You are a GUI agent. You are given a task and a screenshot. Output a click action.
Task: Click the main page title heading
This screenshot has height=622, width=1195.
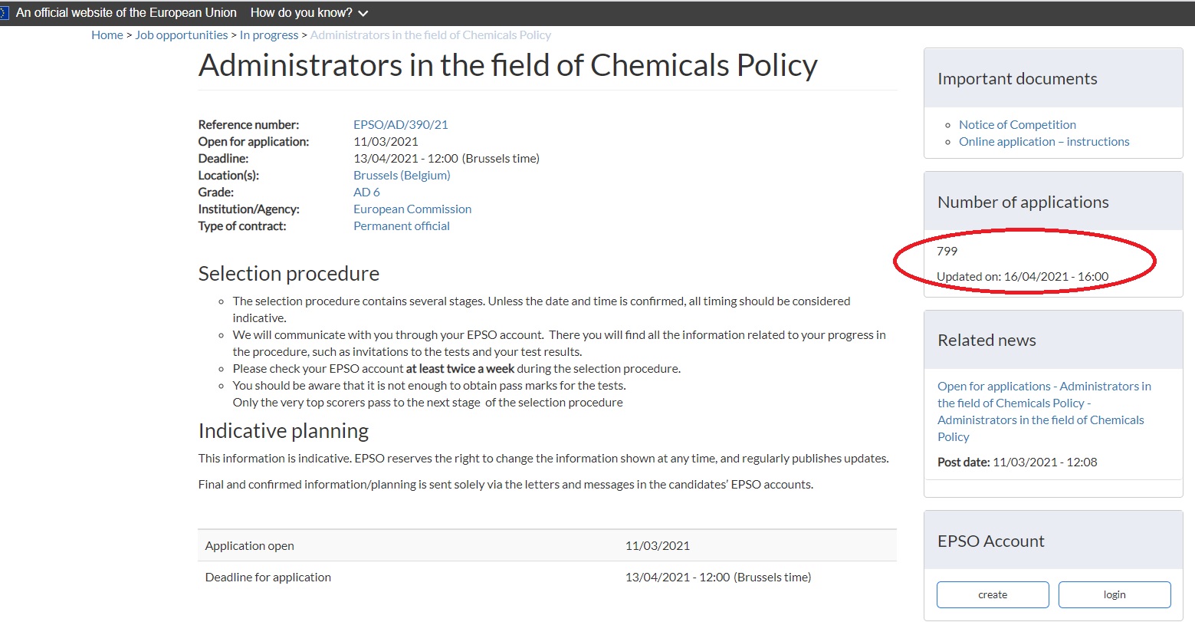tap(507, 66)
